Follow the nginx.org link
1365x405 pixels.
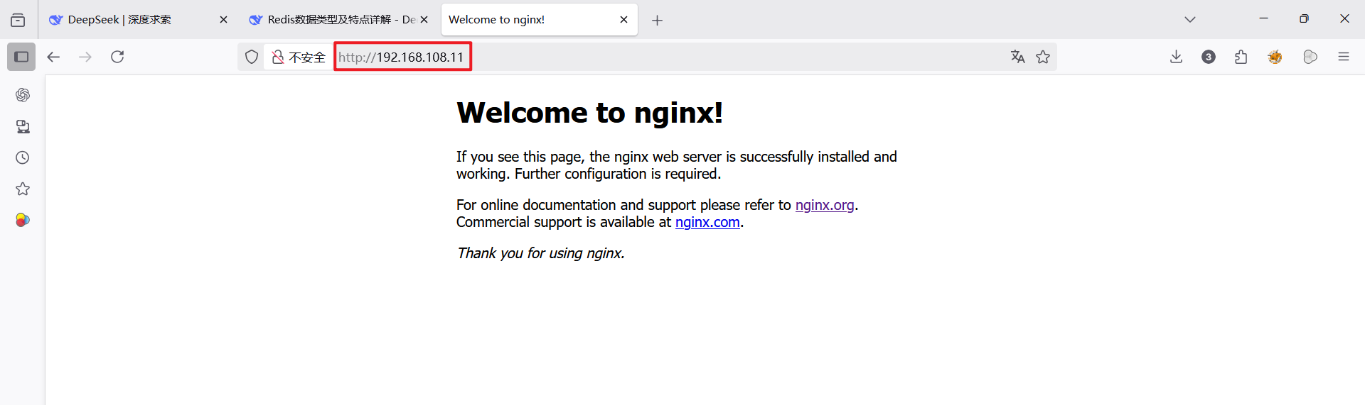click(x=825, y=205)
